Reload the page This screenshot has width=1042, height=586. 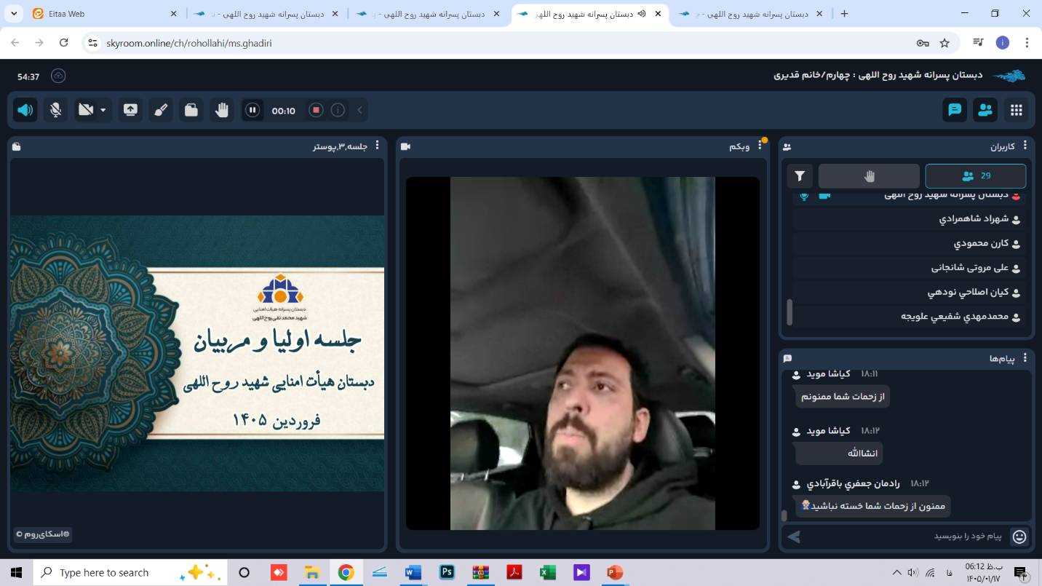click(x=64, y=43)
